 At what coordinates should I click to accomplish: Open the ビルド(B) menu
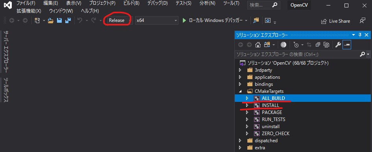pos(131,4)
